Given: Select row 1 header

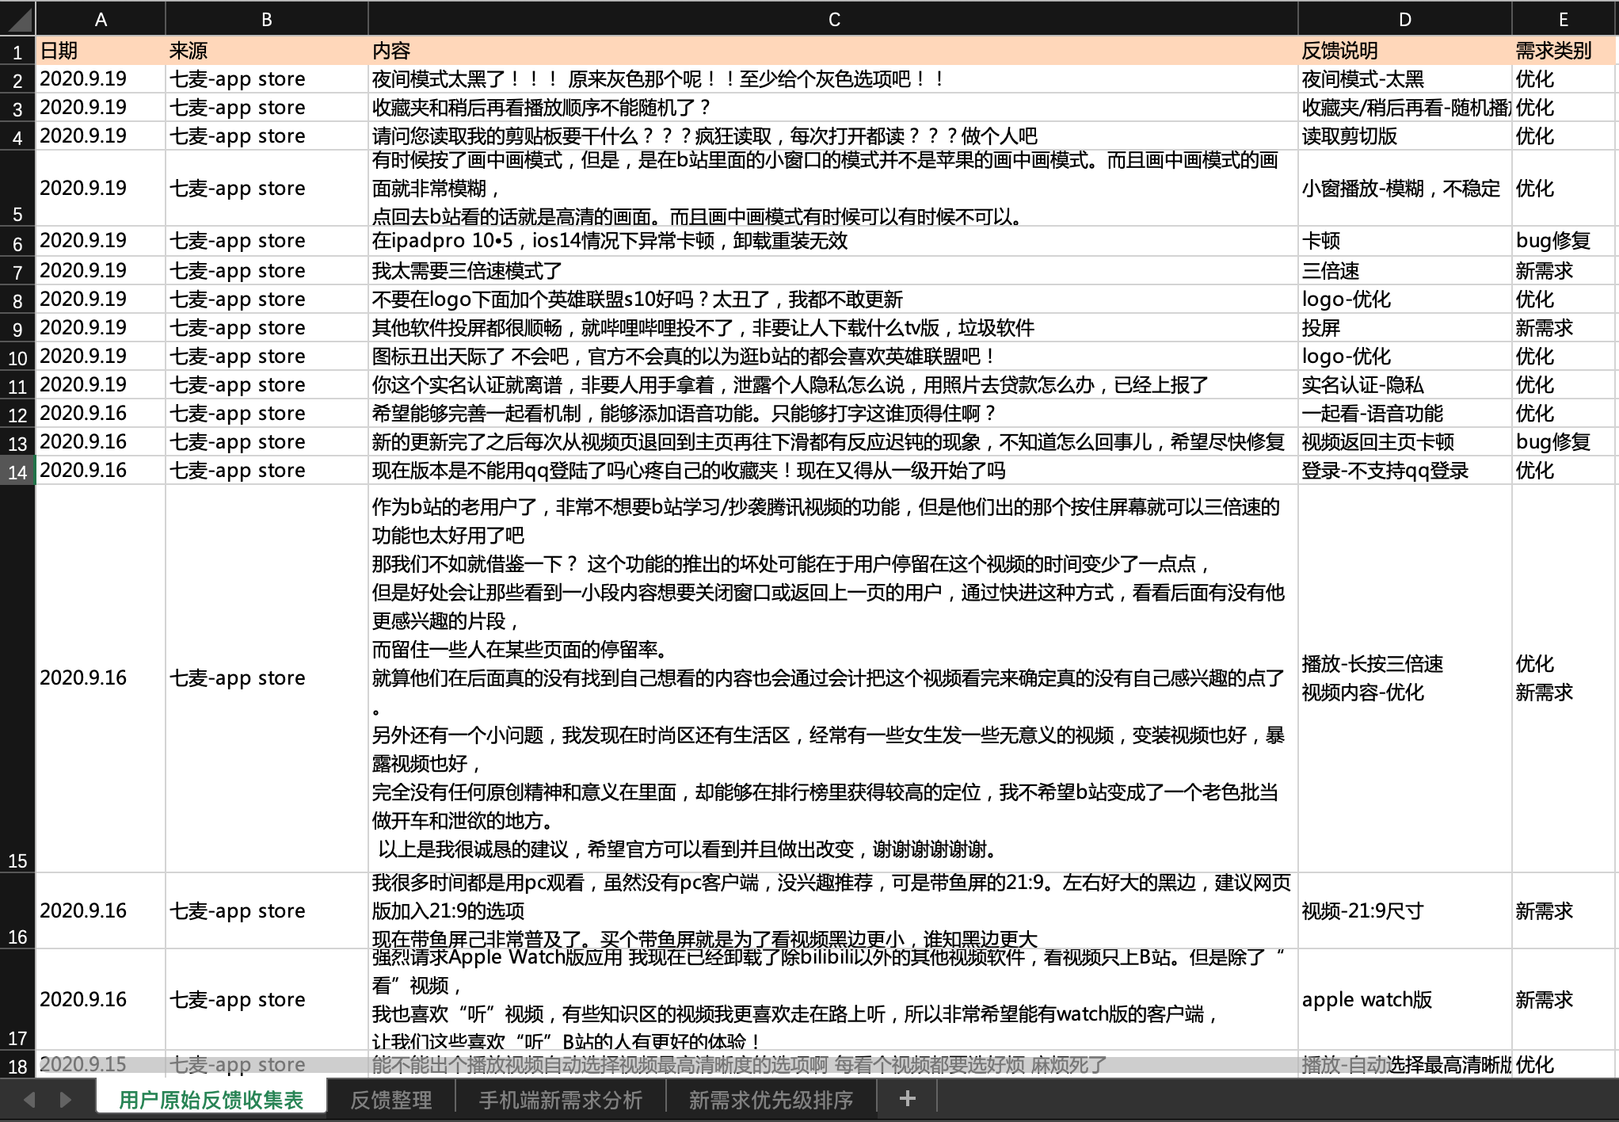Looking at the screenshot, I should (17, 51).
